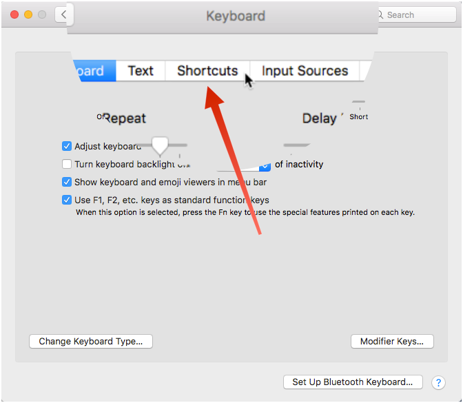Switch to the Text tab
The height and width of the screenshot is (403, 463).
[x=141, y=71]
